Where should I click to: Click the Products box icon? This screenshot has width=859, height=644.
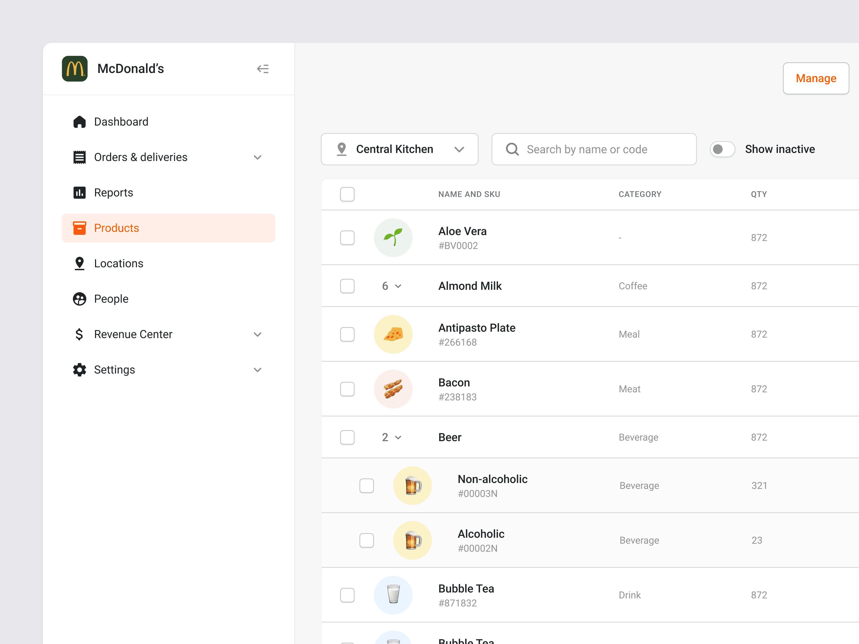[80, 228]
